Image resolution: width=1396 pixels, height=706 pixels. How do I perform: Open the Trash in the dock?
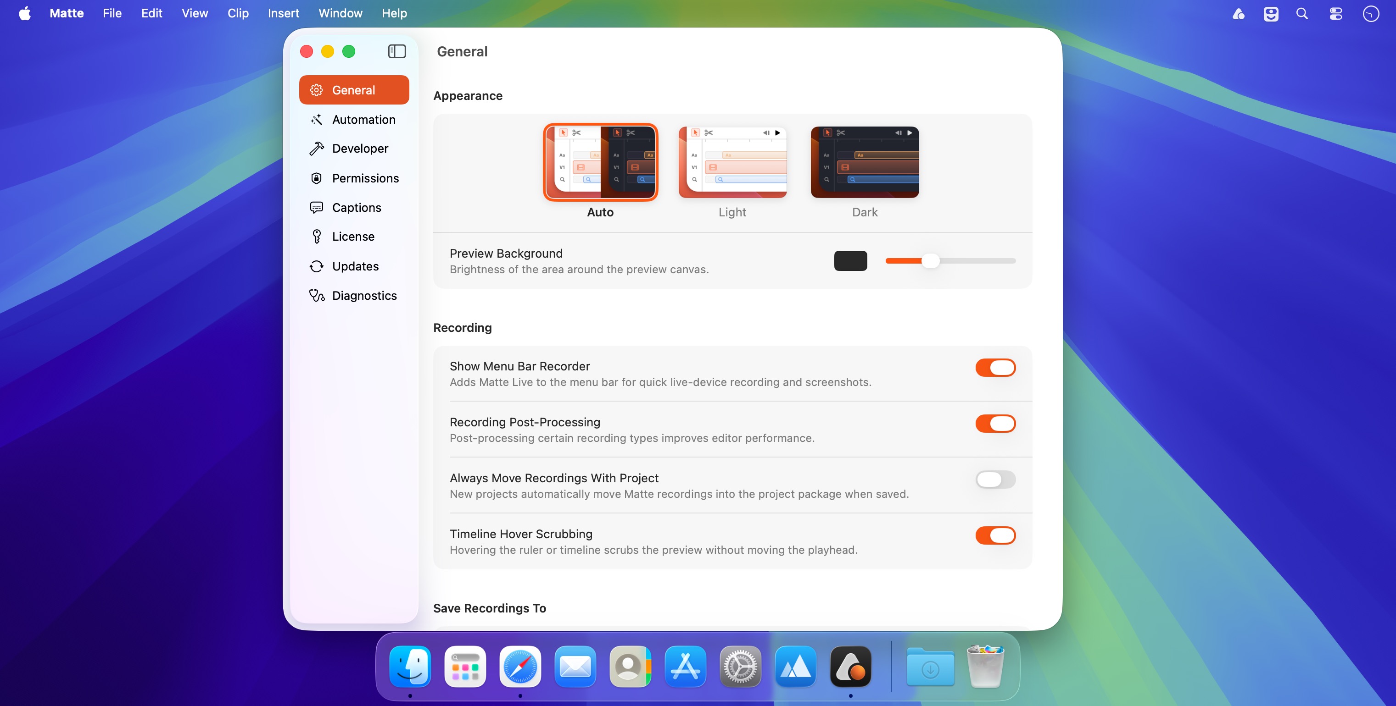(985, 667)
